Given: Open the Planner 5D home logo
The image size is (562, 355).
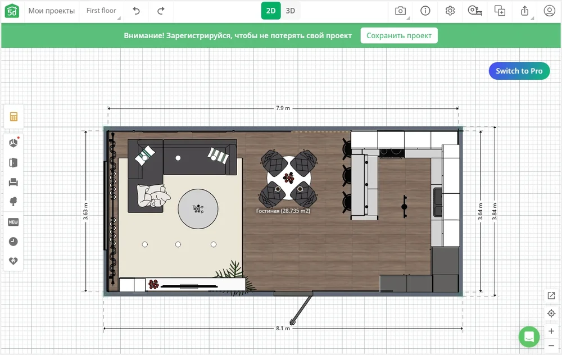Looking at the screenshot, I should pyautogui.click(x=12, y=11).
